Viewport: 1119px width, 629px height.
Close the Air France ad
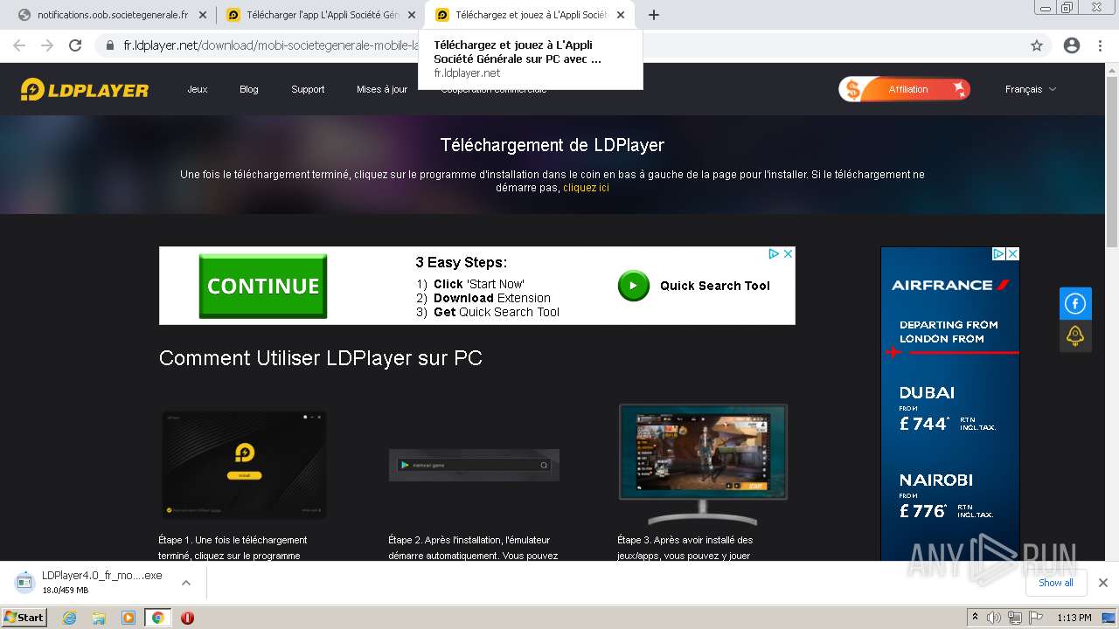(1012, 254)
